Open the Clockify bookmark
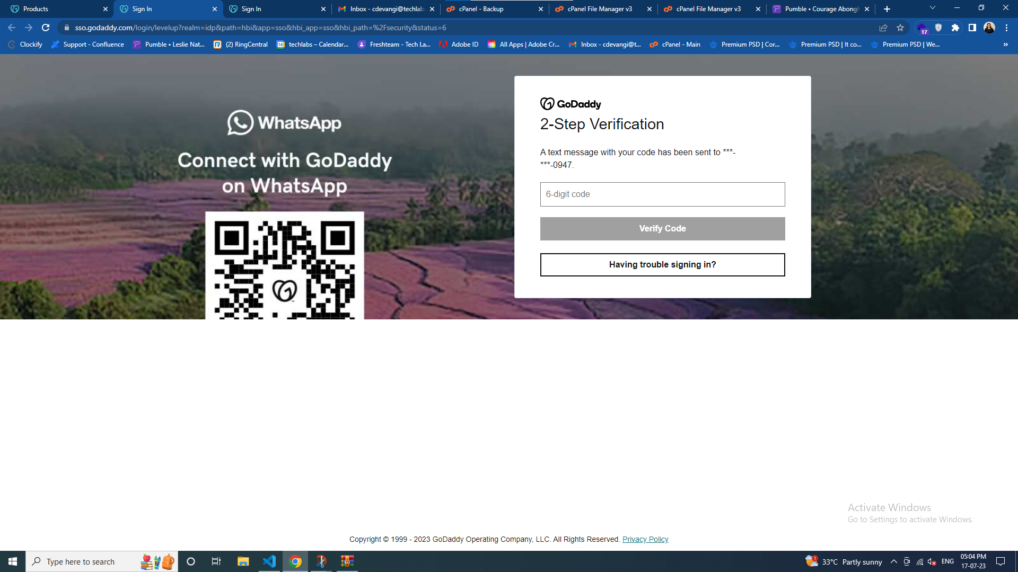 click(25, 44)
